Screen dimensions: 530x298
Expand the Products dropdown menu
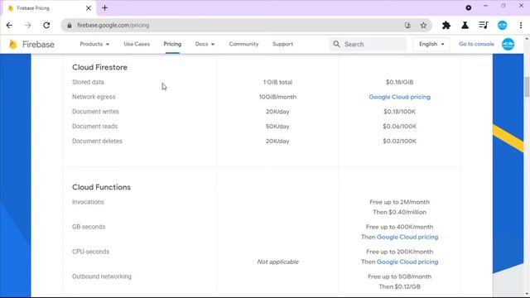pyautogui.click(x=94, y=44)
